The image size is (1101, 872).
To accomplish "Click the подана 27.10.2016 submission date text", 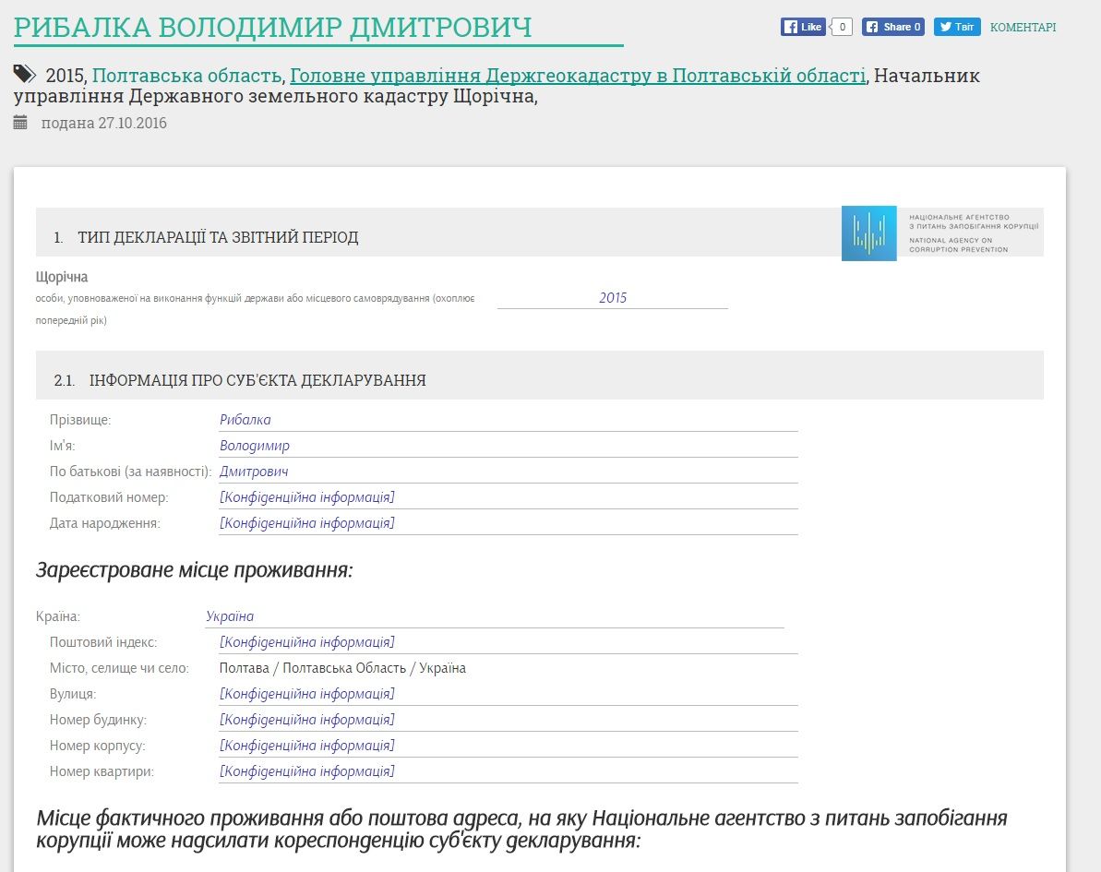I will tap(104, 123).
